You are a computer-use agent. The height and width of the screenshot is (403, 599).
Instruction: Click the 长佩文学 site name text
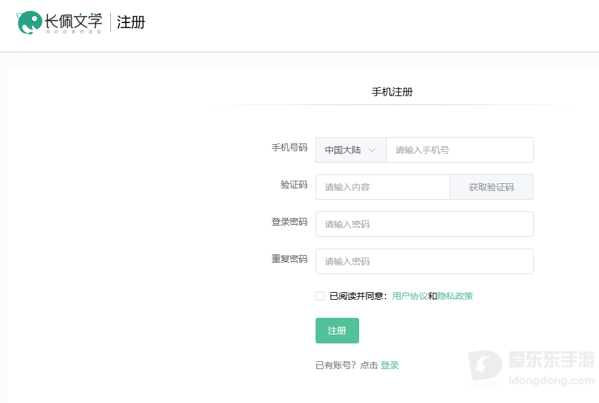pyautogui.click(x=73, y=21)
